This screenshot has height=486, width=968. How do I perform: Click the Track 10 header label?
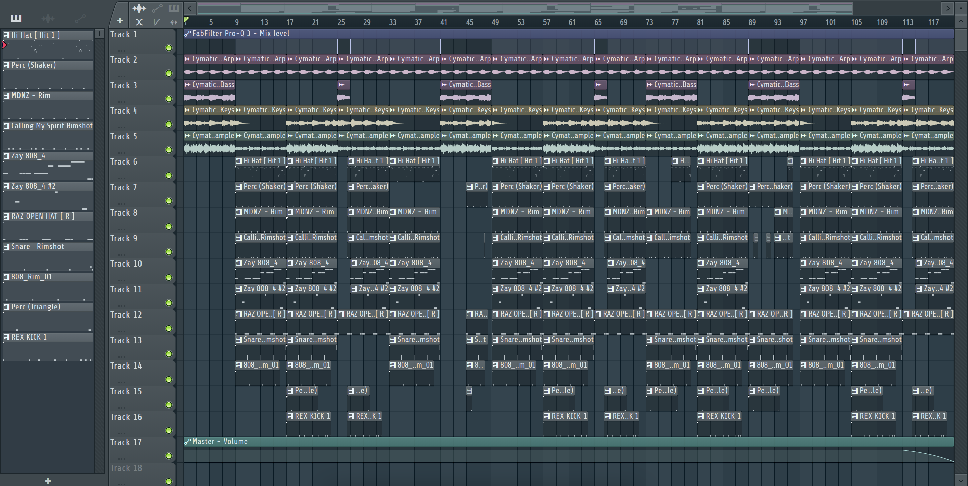[126, 264]
